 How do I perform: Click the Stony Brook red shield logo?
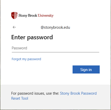click(x=14, y=16)
